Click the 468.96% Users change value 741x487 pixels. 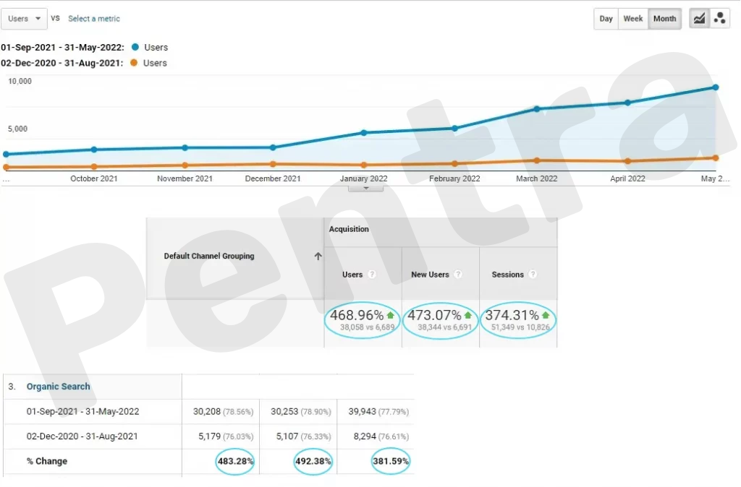[x=357, y=315]
